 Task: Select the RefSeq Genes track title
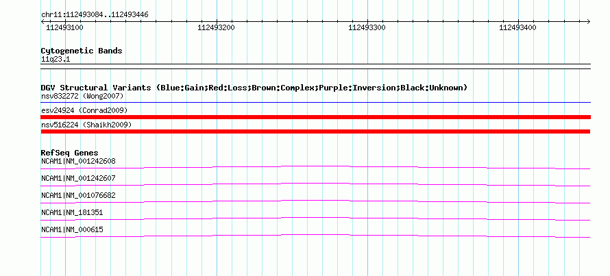pos(70,153)
